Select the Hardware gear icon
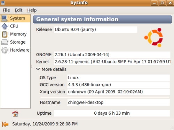Image resolution: width=174 pixels, height=130 pixels. click(5, 50)
